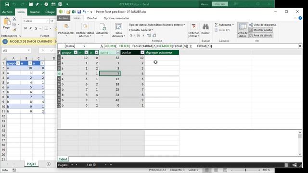The height and width of the screenshot is (173, 308).
Task: Open Formato: General dropdown
Action: point(141,30)
